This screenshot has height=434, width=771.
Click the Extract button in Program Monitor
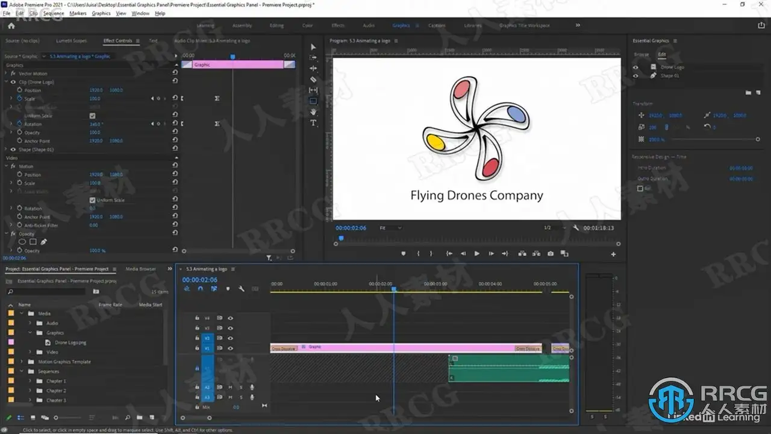pyautogui.click(x=535, y=254)
